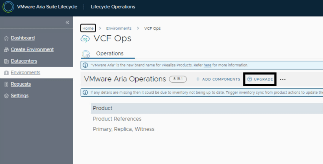The width and height of the screenshot is (323, 164).
Task: Select Create Environment in the sidebar
Action: (32, 50)
